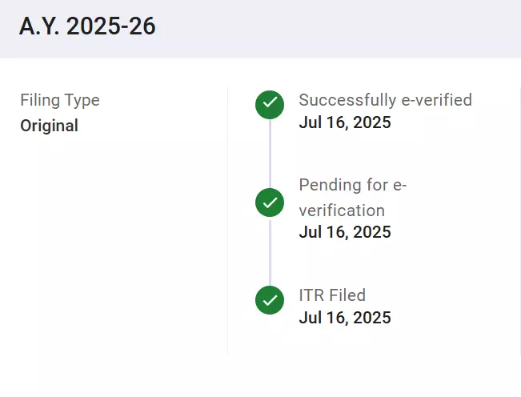Click the green checkmark beside Pending for e-verification

(x=270, y=203)
